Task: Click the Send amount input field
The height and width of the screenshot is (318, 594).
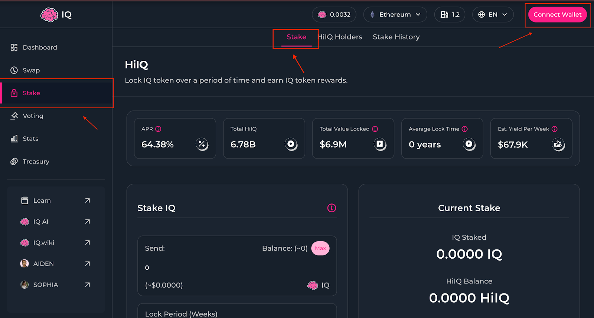Action: pos(237,268)
